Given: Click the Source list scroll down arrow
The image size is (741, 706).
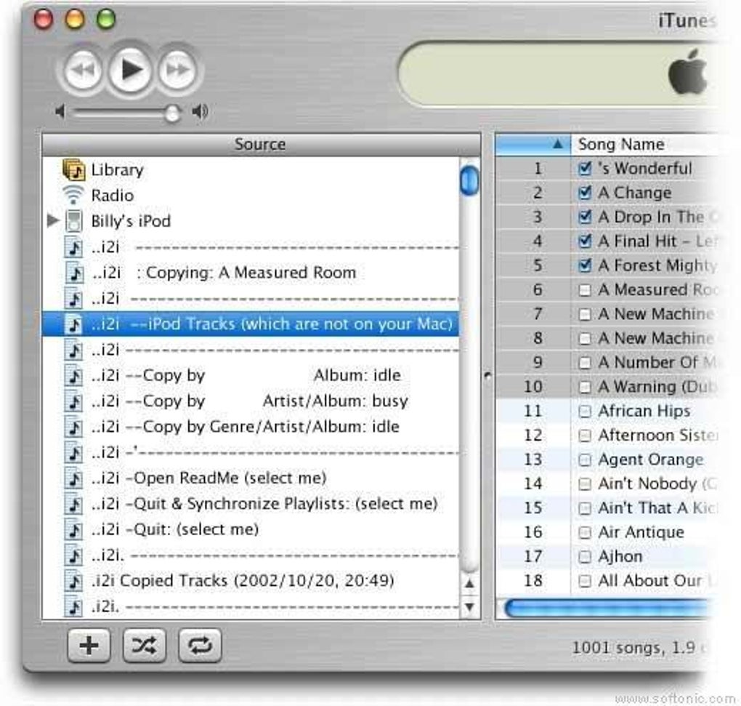Looking at the screenshot, I should click(469, 606).
